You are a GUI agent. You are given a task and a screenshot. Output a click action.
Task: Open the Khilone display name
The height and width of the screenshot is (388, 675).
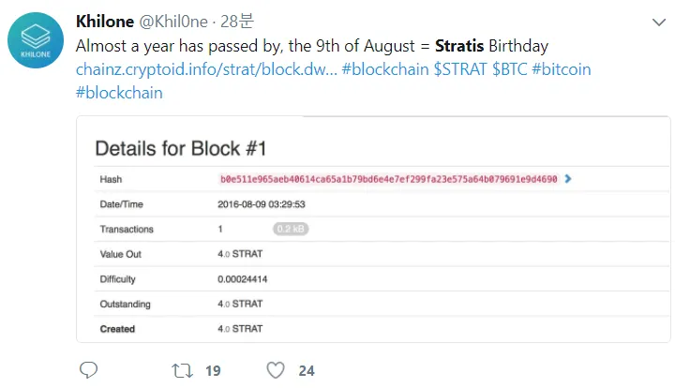coord(105,22)
